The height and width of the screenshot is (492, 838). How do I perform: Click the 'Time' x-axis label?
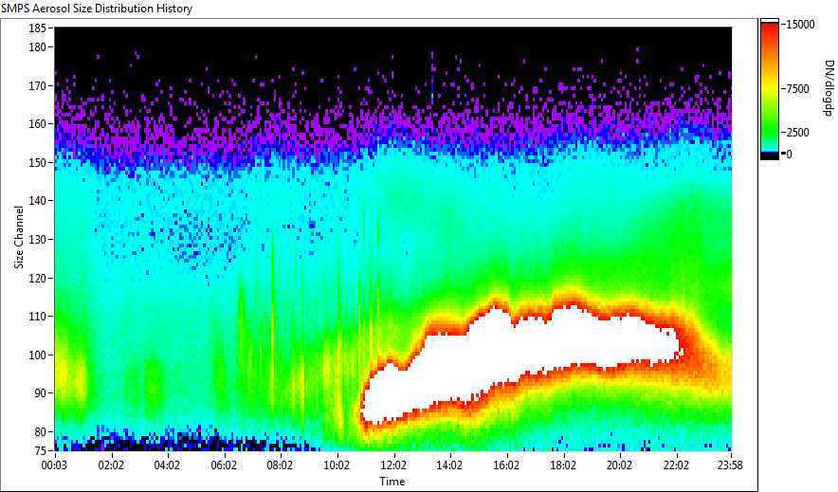coord(392,482)
